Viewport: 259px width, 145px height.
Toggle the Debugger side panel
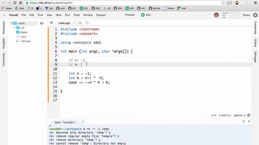(255, 57)
